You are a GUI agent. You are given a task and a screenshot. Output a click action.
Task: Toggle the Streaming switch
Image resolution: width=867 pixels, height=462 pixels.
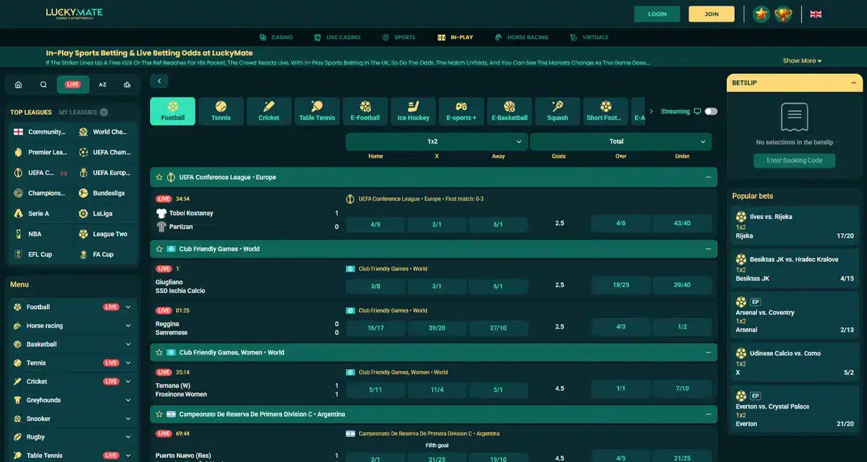pos(711,112)
